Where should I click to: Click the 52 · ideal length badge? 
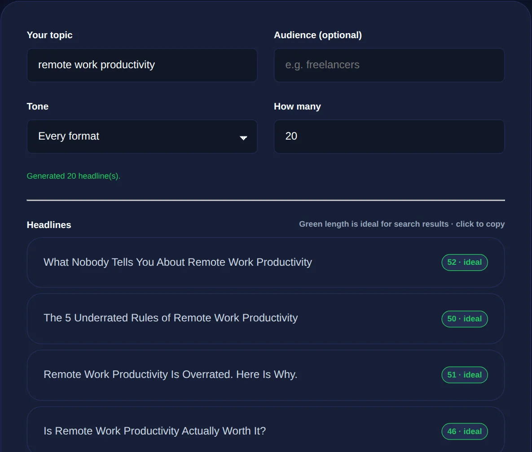tap(465, 262)
